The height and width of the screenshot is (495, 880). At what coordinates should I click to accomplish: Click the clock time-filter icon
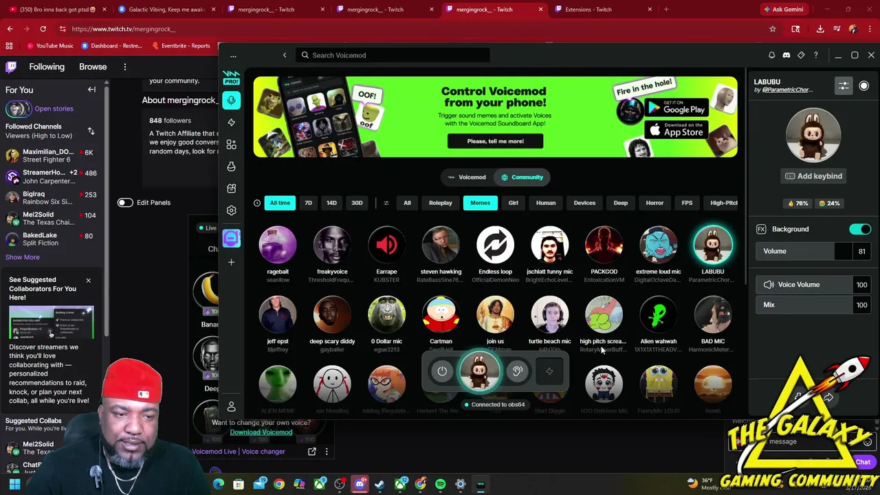[x=257, y=203]
